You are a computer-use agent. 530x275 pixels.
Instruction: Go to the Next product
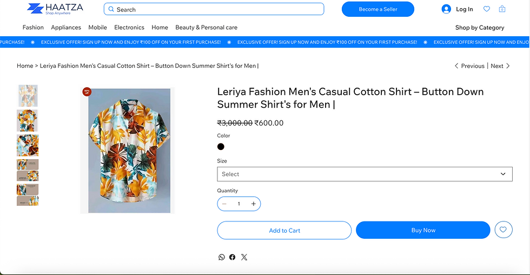(x=500, y=66)
